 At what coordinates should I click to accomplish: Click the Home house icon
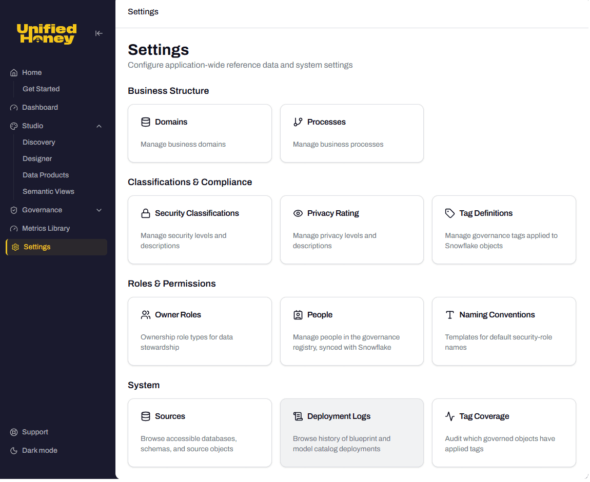click(14, 73)
